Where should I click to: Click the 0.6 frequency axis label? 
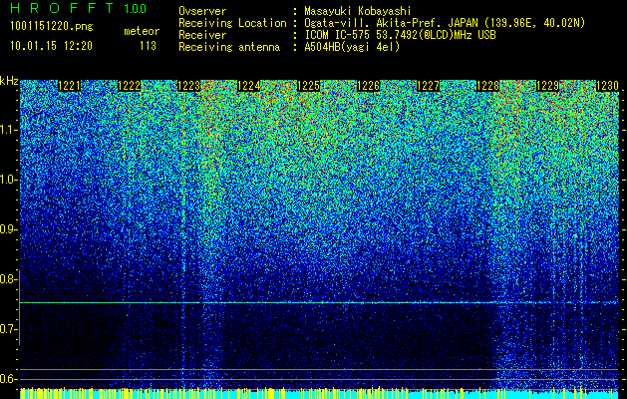click(8, 379)
